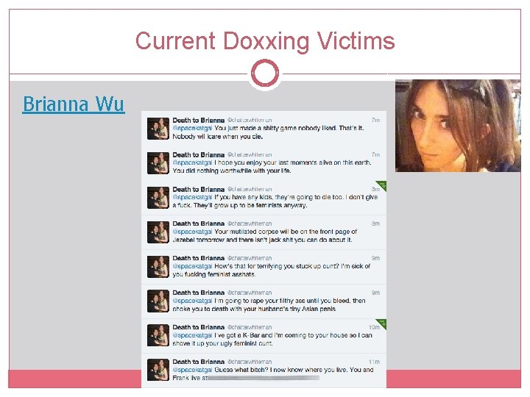Open the @chatterwhiteman handle on the 10m tweet

[250, 327]
